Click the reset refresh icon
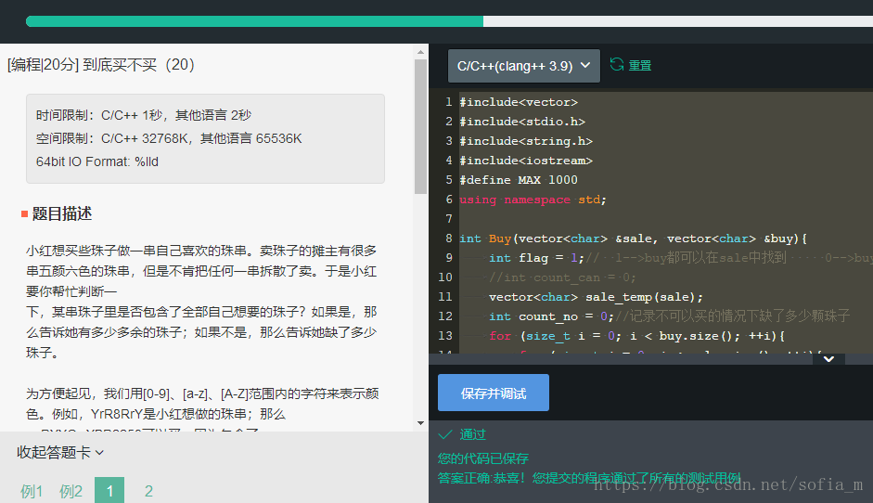873x503 pixels. [617, 65]
